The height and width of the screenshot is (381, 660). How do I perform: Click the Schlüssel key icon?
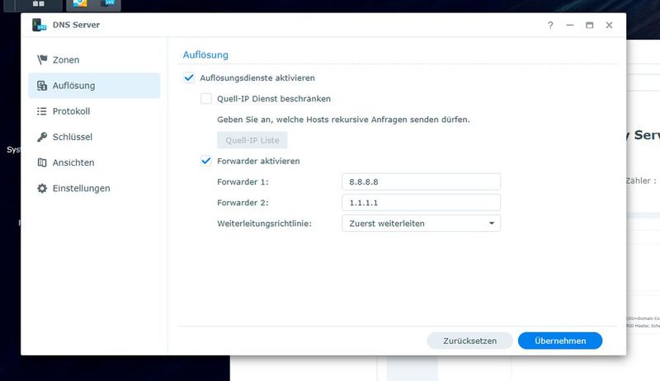tap(42, 137)
